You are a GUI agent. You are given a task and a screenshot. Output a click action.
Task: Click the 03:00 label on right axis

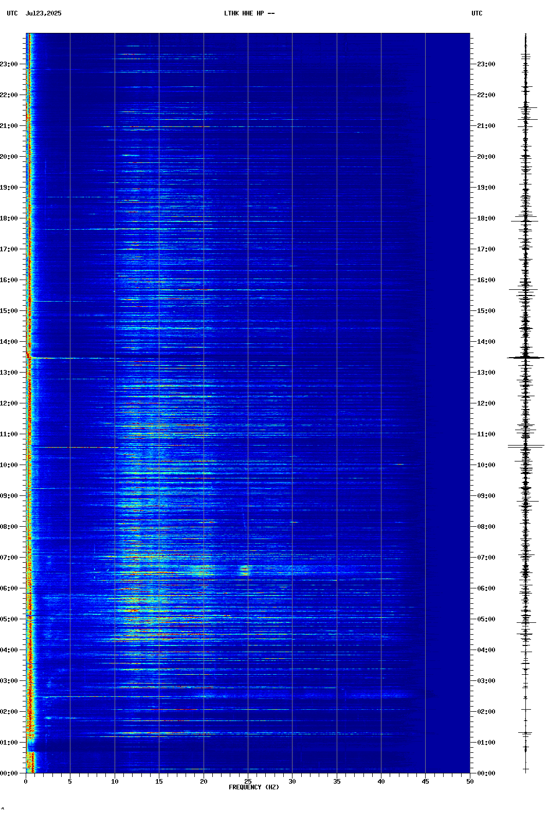[486, 681]
